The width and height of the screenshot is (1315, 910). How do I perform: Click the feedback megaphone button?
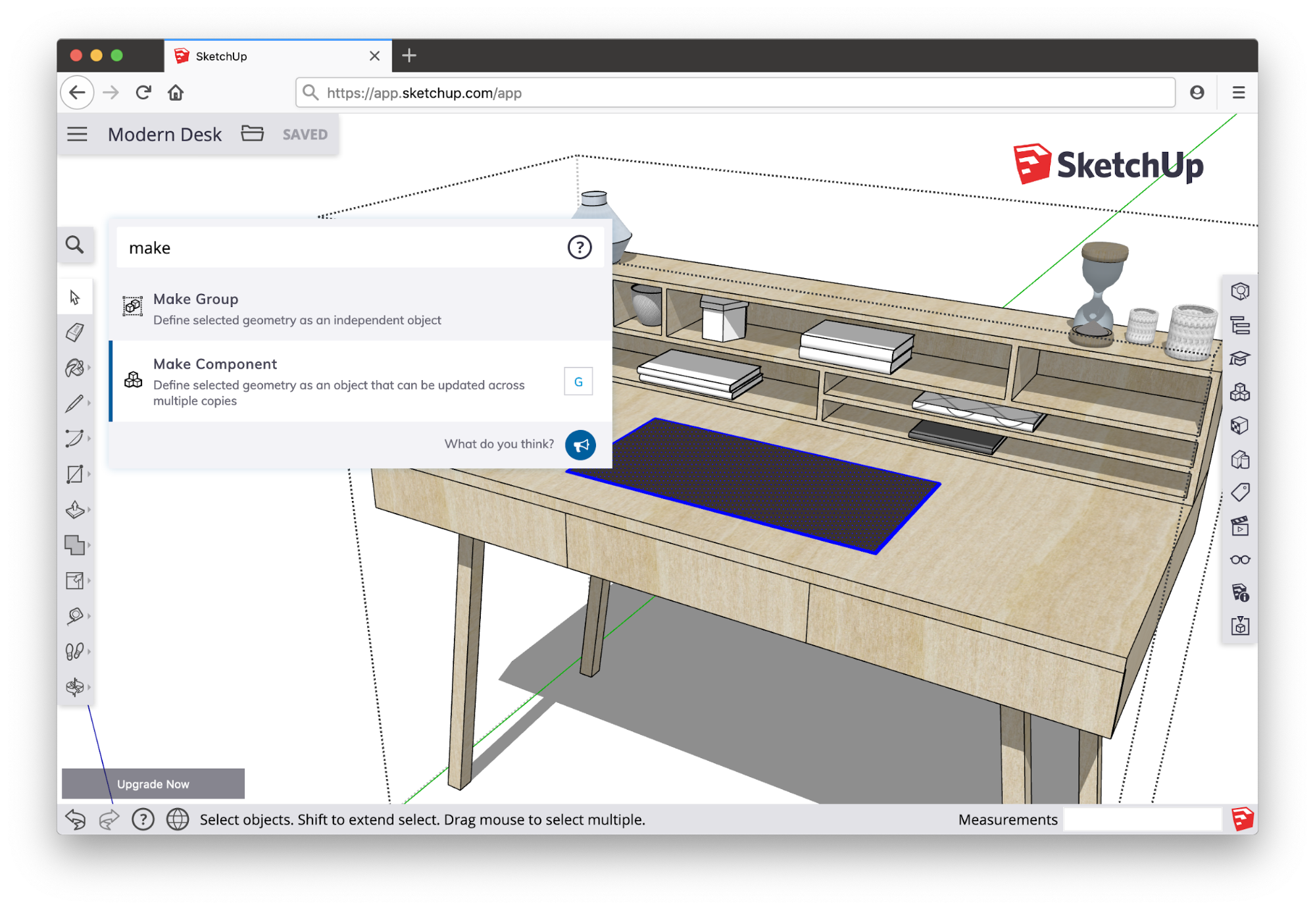[x=580, y=445]
